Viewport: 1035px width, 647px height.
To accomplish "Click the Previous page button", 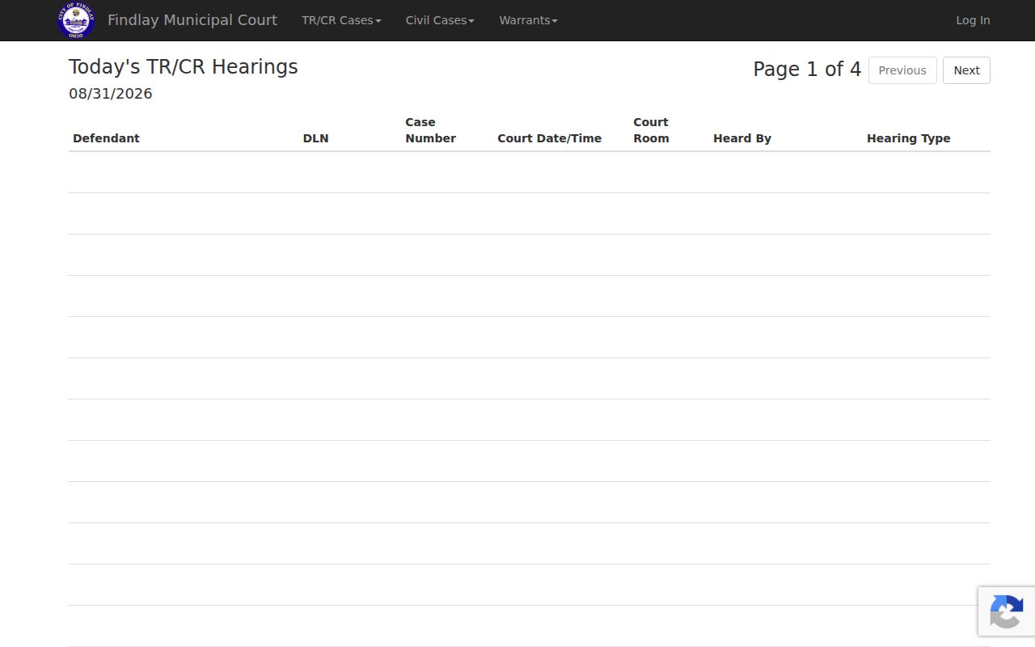I will [902, 70].
